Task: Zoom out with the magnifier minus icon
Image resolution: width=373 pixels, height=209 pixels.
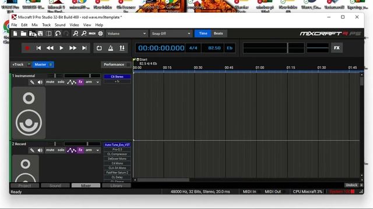Action: tap(84, 34)
